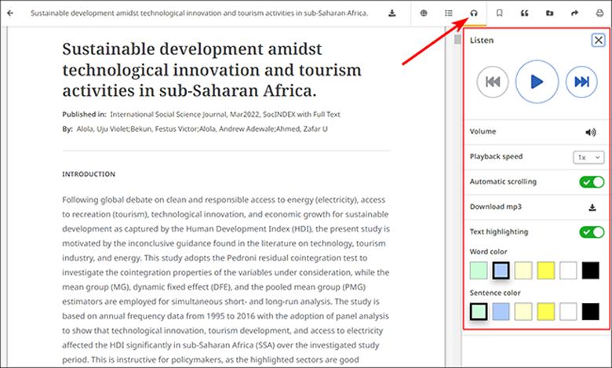
Task: Open the translate globe icon
Action: pos(424,13)
